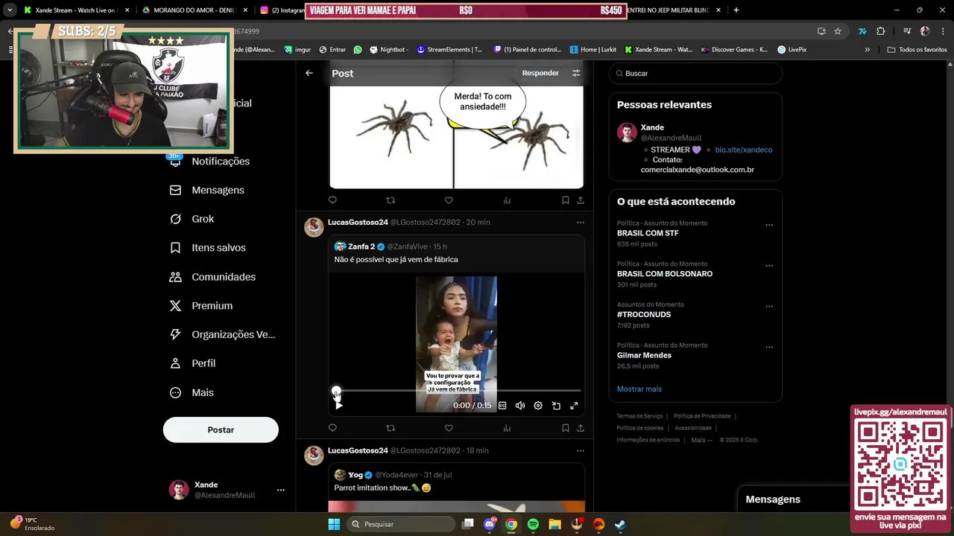
Task: View analytics of the spider meme post
Action: point(507,200)
